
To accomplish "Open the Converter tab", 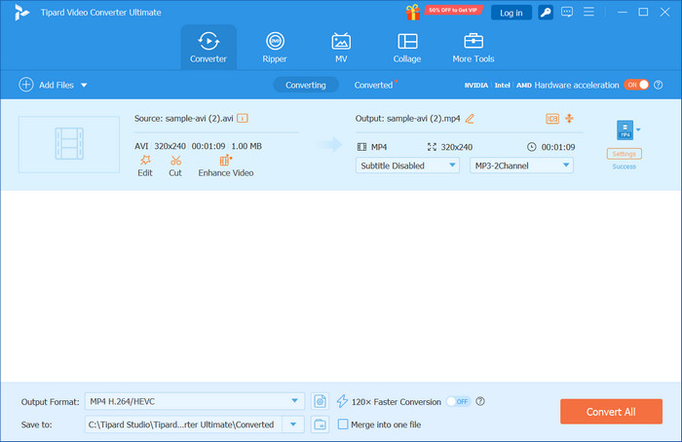I will pyautogui.click(x=208, y=48).
